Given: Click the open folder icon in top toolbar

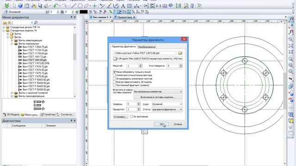Looking at the screenshot, I should (34, 6).
